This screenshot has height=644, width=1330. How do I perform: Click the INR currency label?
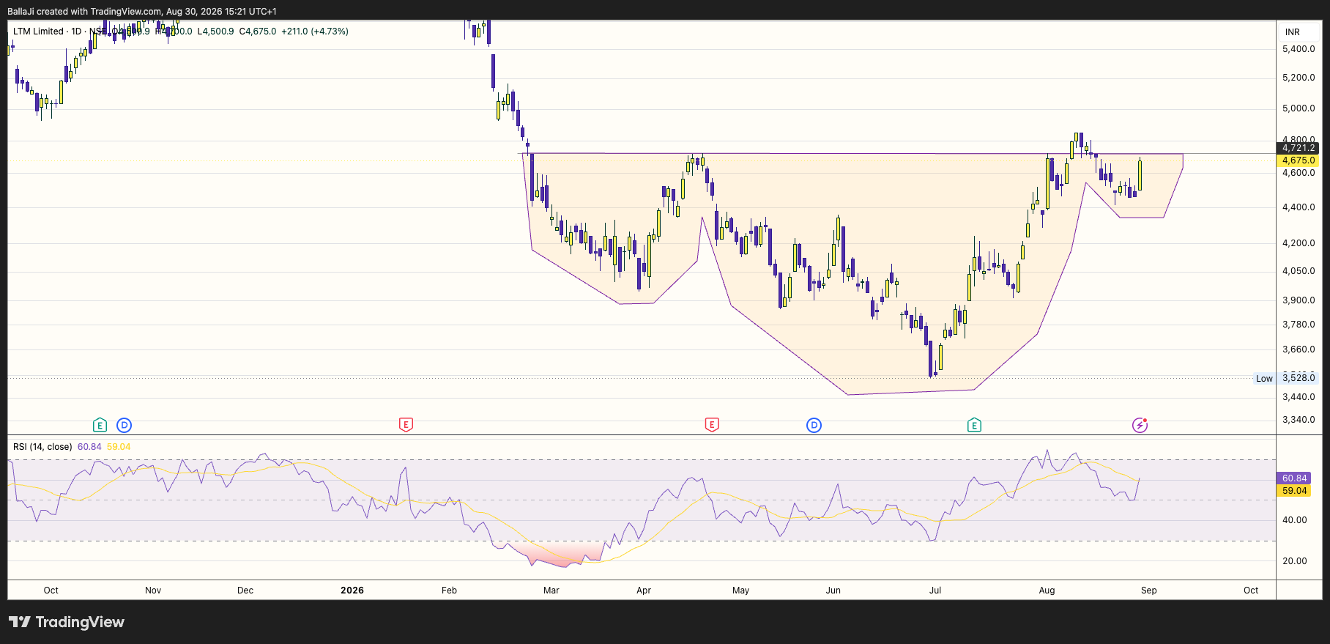point(1293,32)
